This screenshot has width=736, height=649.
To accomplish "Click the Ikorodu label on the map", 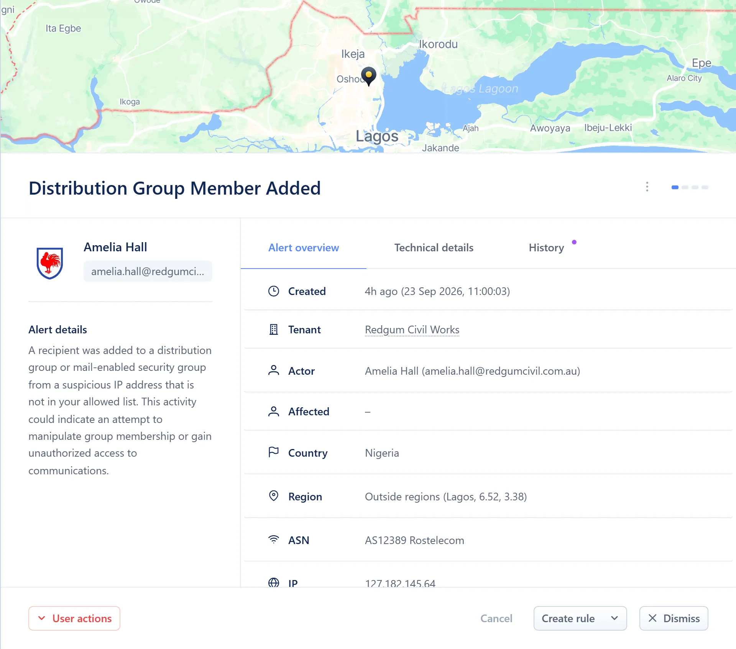I will [438, 44].
